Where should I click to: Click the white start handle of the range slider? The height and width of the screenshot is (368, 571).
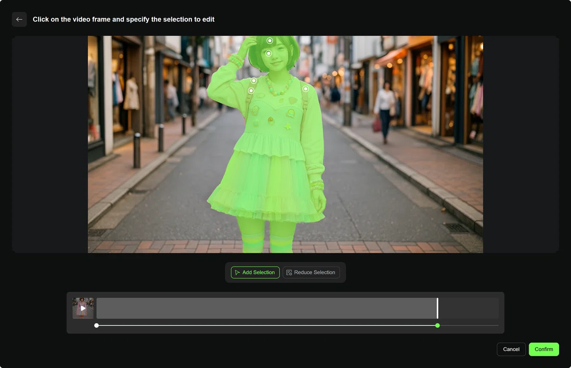pyautogui.click(x=97, y=326)
